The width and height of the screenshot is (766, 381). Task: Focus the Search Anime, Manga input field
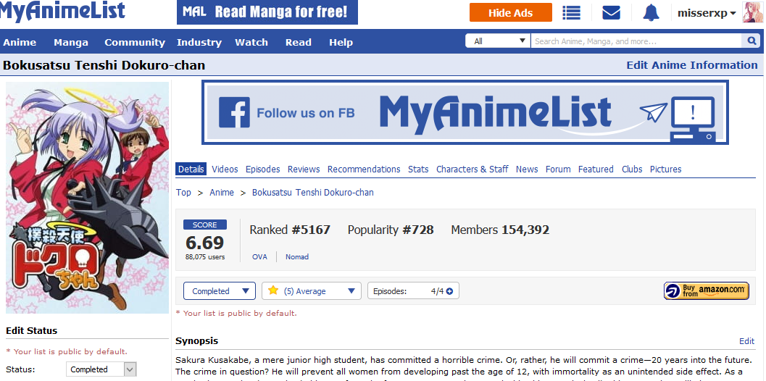point(637,41)
